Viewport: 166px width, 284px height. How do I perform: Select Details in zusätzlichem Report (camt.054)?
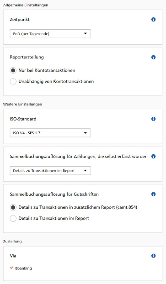tap(13, 207)
